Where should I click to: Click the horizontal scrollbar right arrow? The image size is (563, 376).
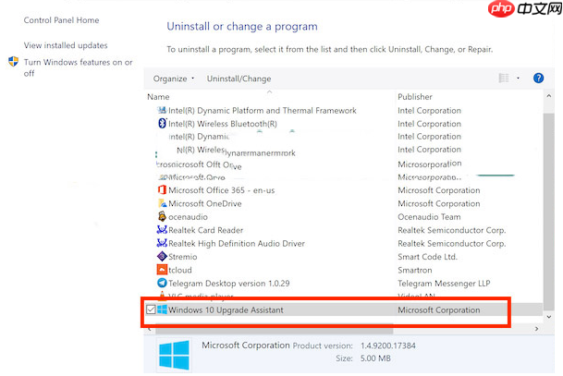(536, 329)
